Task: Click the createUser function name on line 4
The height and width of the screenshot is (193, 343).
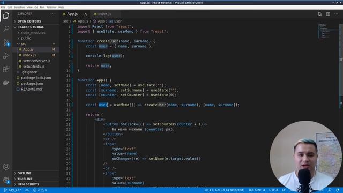Action: coord(107,41)
